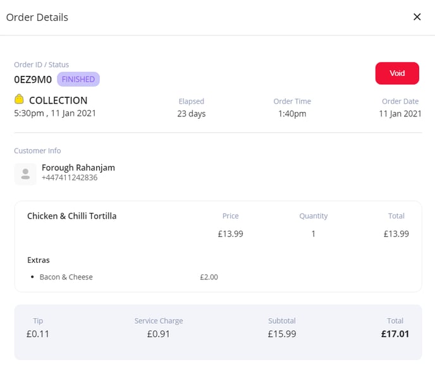Click customer name Forough Rahanjam
Image resolution: width=435 pixels, height=385 pixels.
tap(78, 168)
